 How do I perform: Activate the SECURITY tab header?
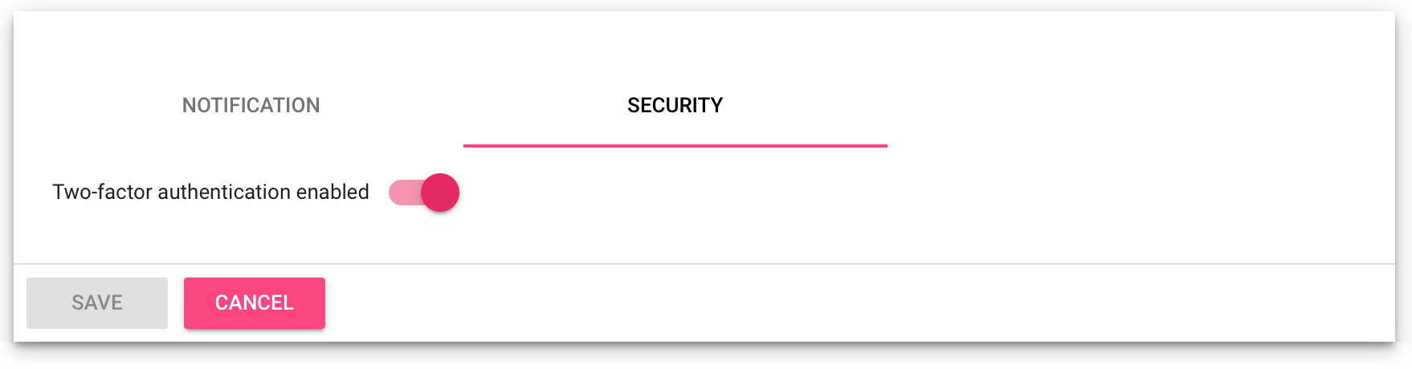click(x=675, y=105)
